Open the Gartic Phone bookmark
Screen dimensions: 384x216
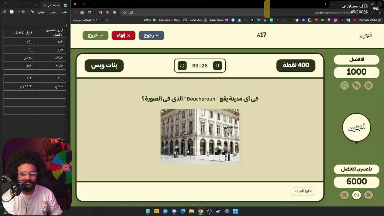coord(219,20)
